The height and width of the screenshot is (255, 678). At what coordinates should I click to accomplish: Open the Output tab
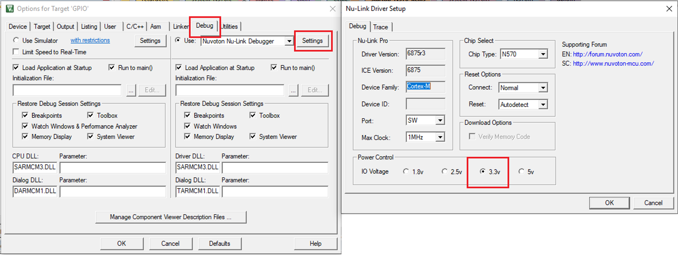pos(65,26)
